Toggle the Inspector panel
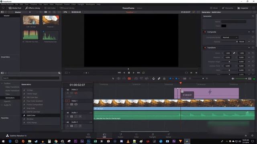The width and height of the screenshot is (257, 144). coord(243,8)
